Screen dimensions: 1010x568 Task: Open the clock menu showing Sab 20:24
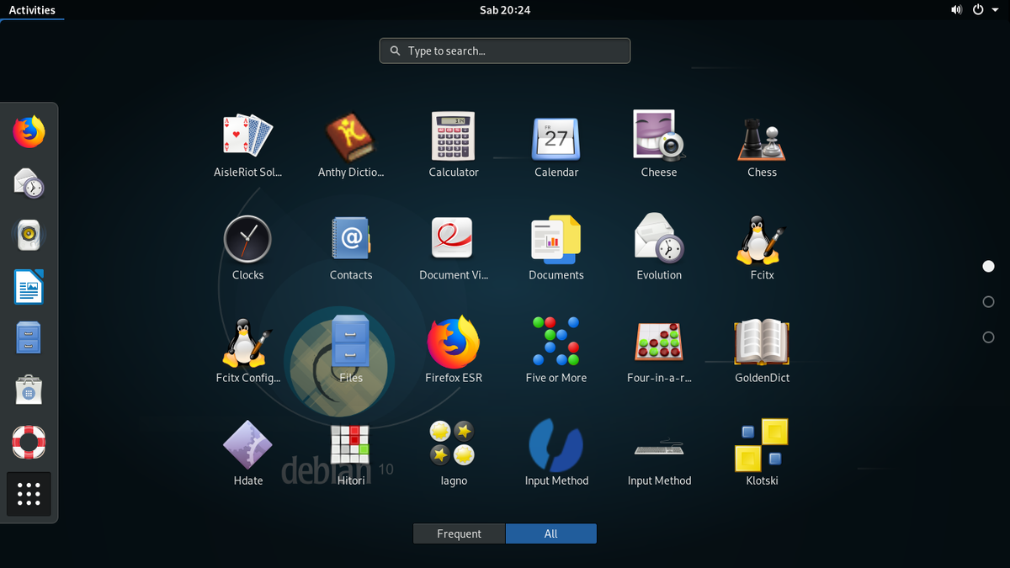[505, 10]
